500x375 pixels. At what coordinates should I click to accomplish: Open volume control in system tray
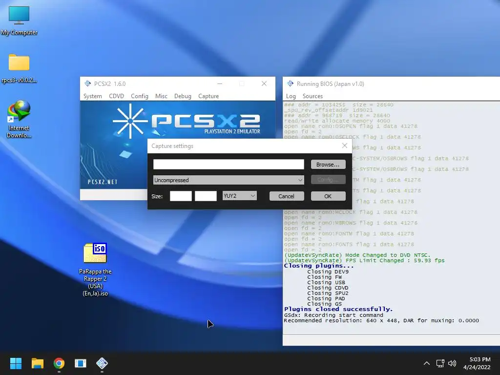click(452, 363)
